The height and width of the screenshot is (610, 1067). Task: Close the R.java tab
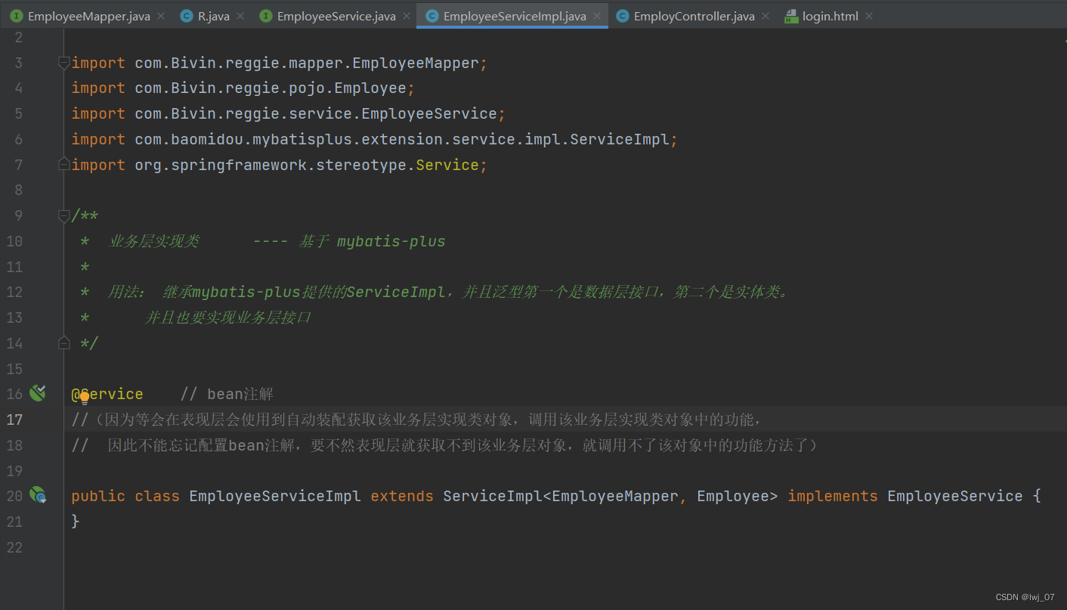click(x=240, y=16)
